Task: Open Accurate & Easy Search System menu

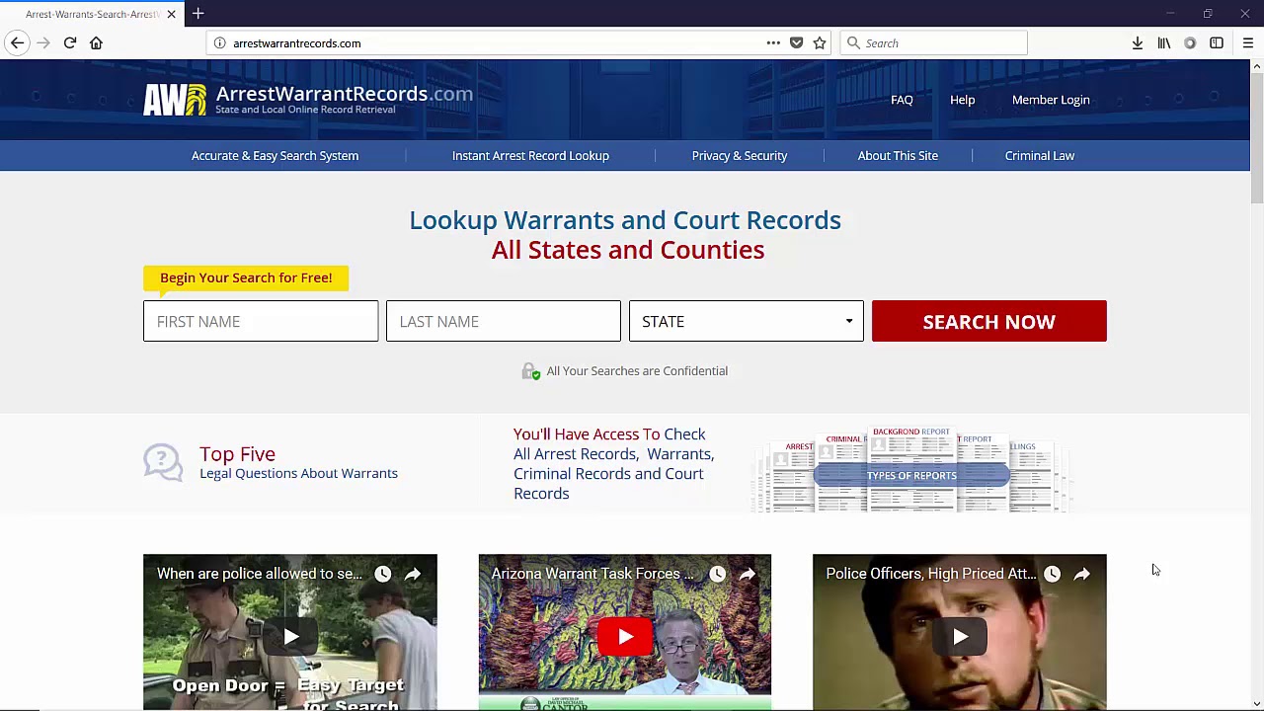Action: pos(275,156)
